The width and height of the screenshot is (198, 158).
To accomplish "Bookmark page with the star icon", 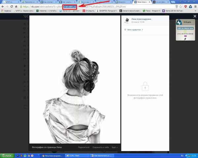I will 181,7.
